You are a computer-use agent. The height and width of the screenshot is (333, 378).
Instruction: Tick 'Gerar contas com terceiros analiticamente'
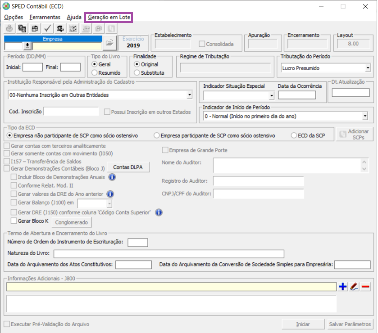click(7, 146)
